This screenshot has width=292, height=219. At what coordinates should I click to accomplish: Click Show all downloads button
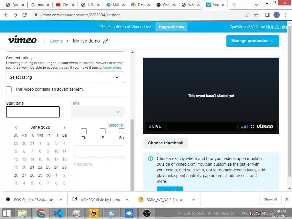pos(270,199)
